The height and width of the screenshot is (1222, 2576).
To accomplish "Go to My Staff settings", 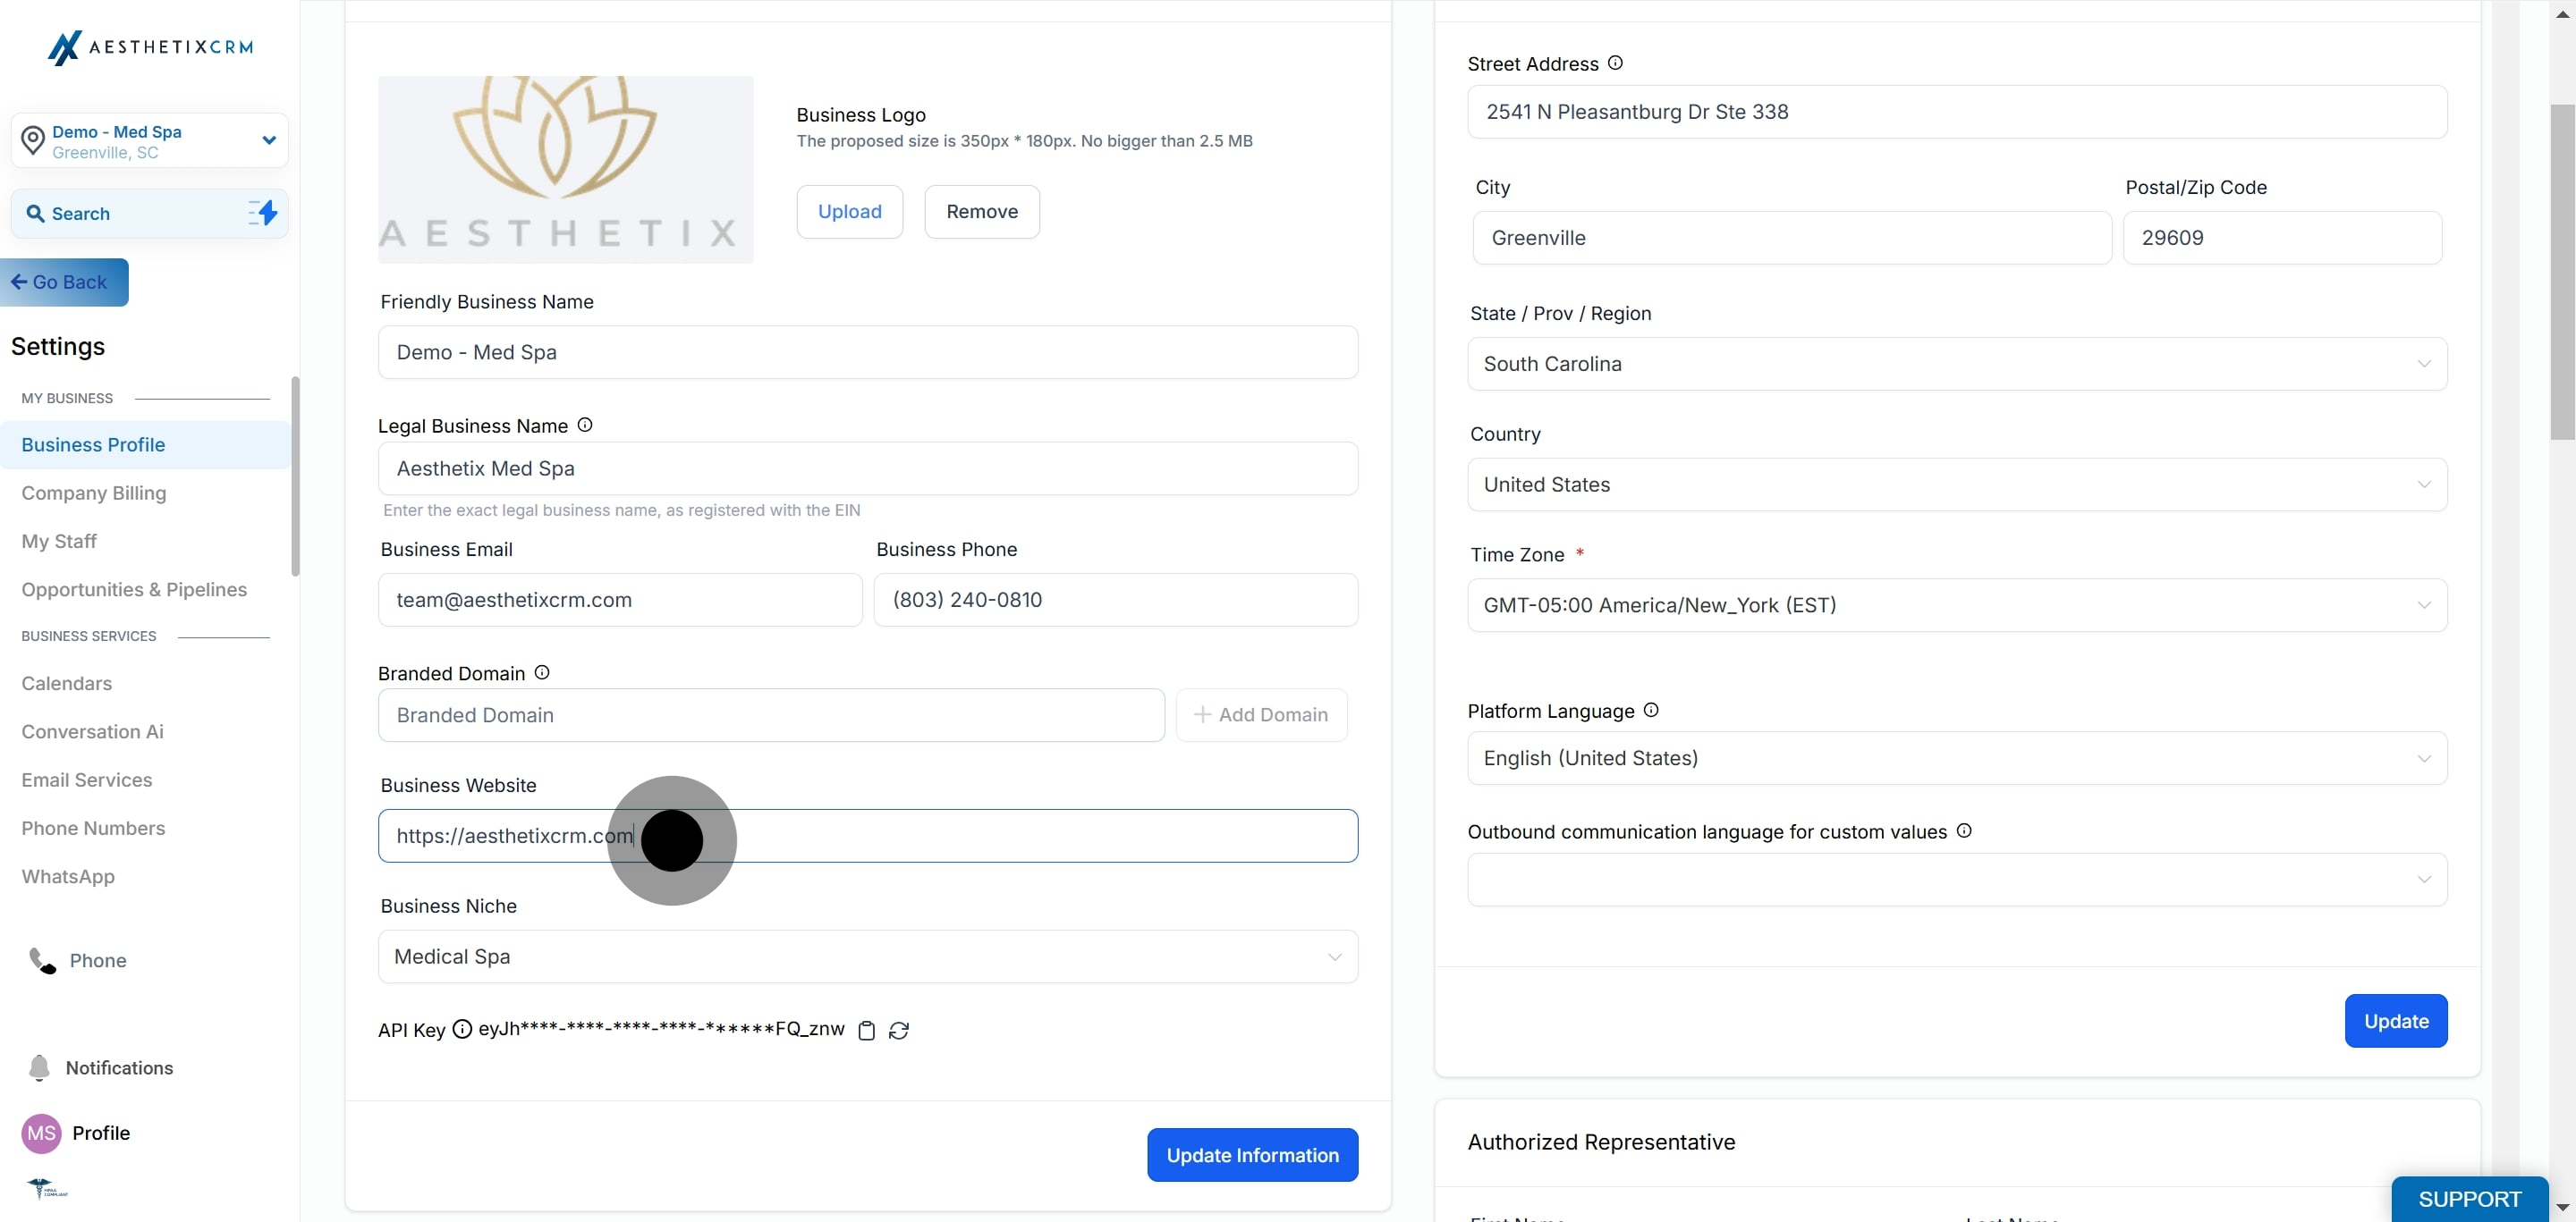I will [59, 541].
